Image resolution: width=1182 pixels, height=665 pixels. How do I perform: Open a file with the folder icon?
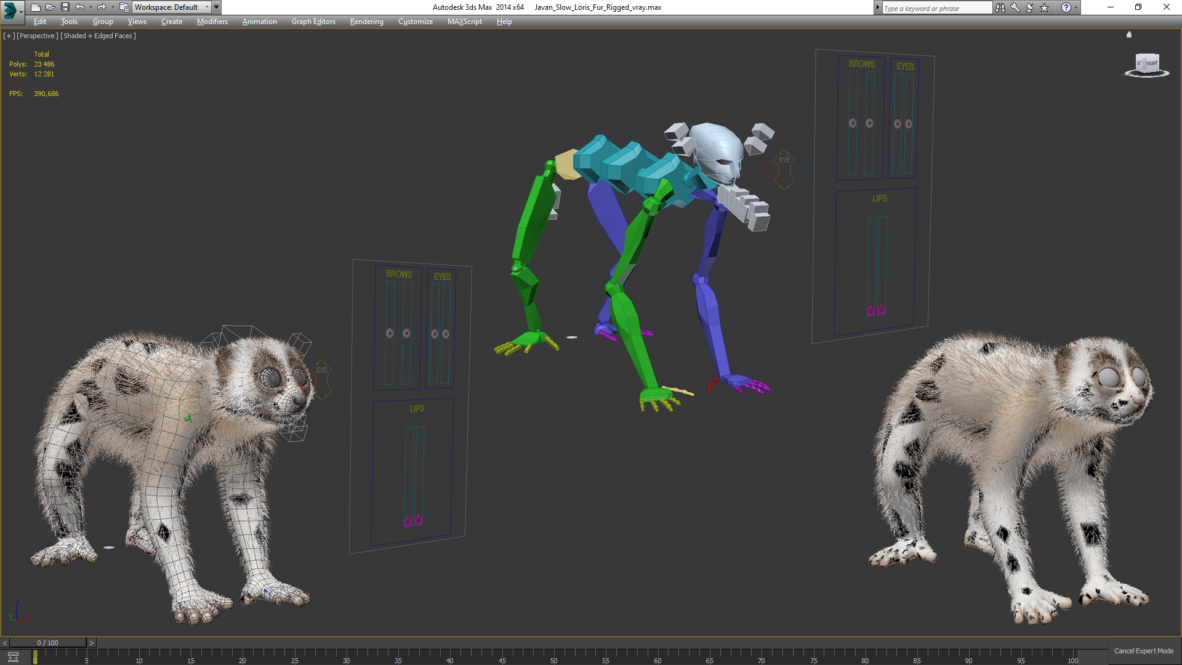(x=50, y=7)
